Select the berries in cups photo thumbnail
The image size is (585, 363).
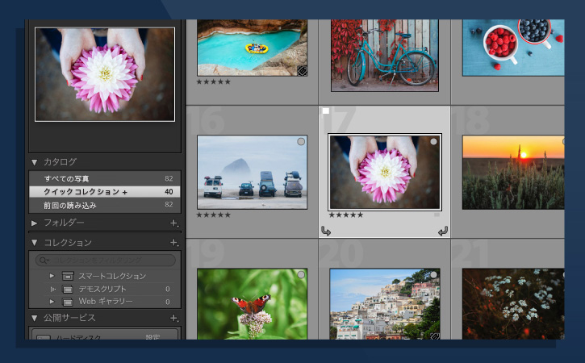(513, 48)
